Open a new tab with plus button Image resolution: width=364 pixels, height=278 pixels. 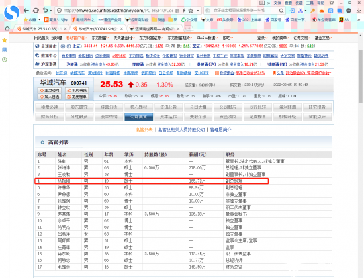(189, 28)
